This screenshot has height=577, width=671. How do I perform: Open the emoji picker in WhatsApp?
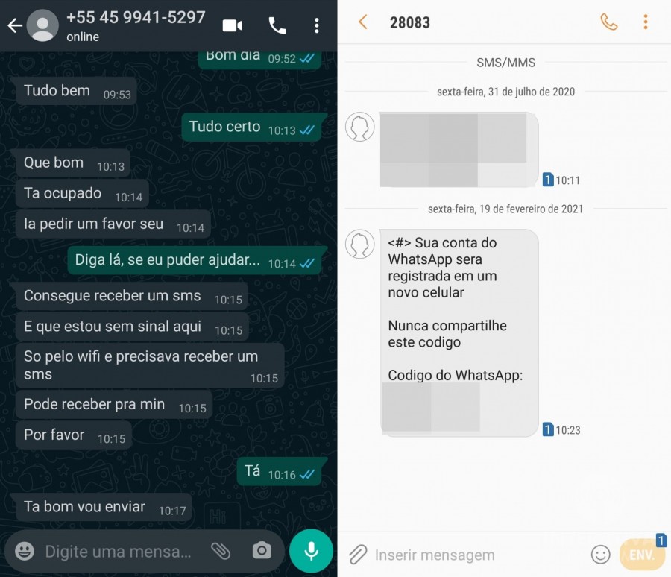tap(25, 551)
